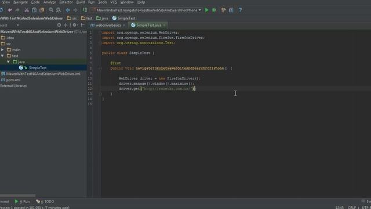Select the main folder in tree

click(14, 50)
